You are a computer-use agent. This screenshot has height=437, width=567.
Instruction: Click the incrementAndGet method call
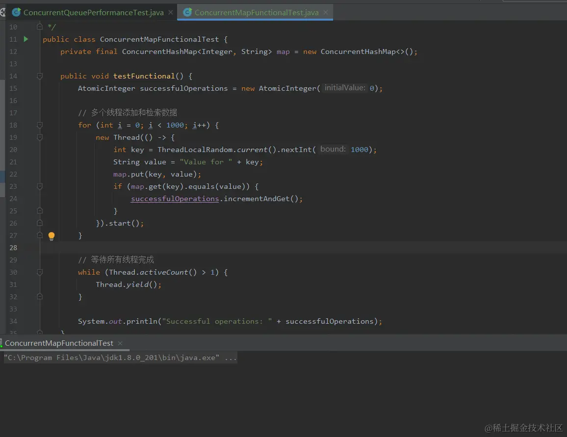(x=257, y=199)
